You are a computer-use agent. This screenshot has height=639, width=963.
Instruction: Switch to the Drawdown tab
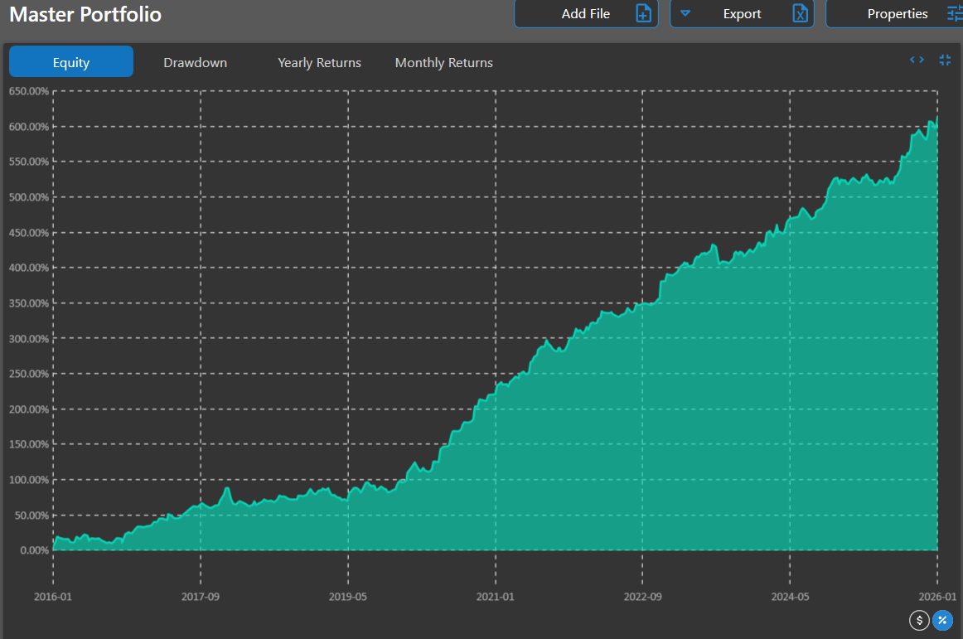click(196, 63)
